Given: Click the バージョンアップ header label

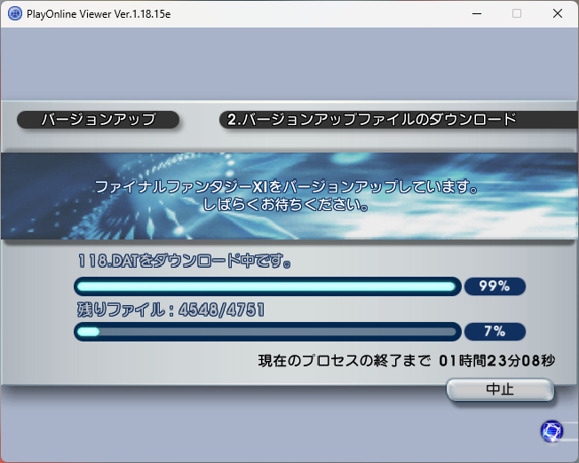Looking at the screenshot, I should coord(99,120).
